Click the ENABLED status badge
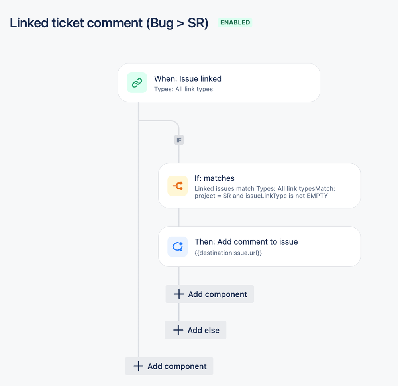 235,22
